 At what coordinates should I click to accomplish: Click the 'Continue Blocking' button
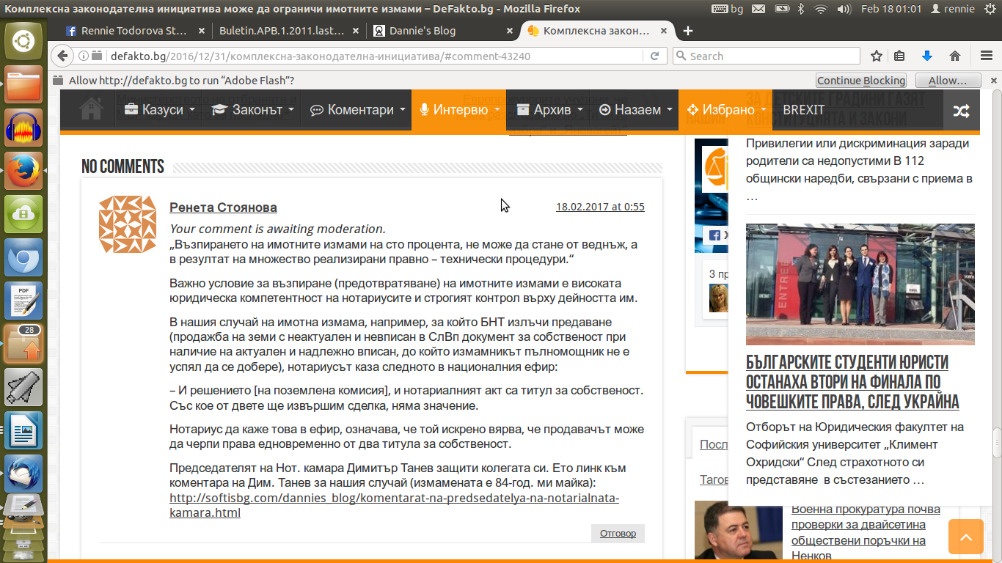click(861, 81)
